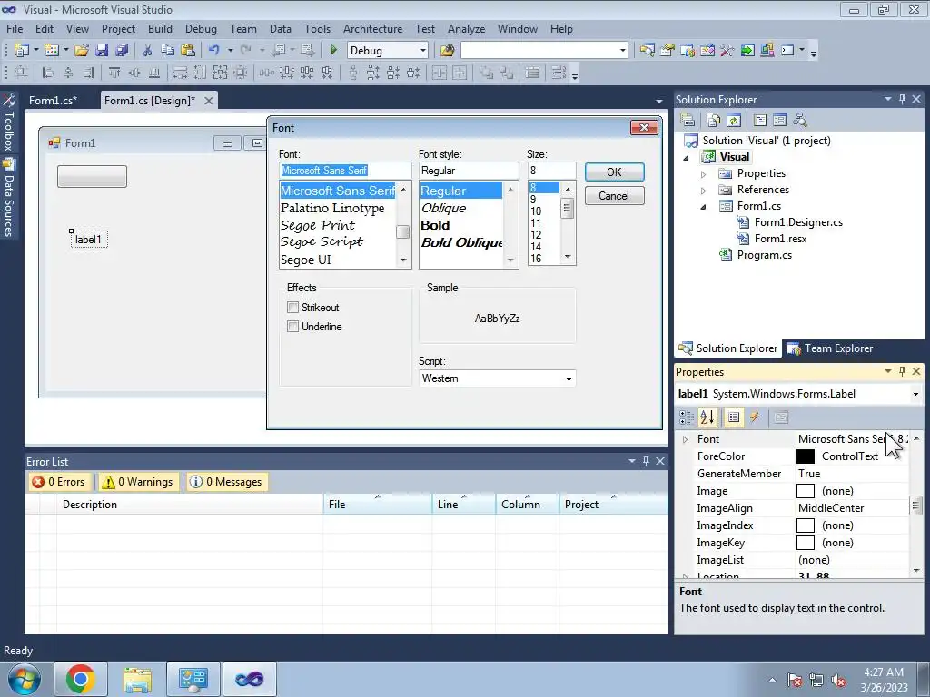This screenshot has width=930, height=697.
Task: Click the Save floppy disk icon
Action: click(x=102, y=51)
